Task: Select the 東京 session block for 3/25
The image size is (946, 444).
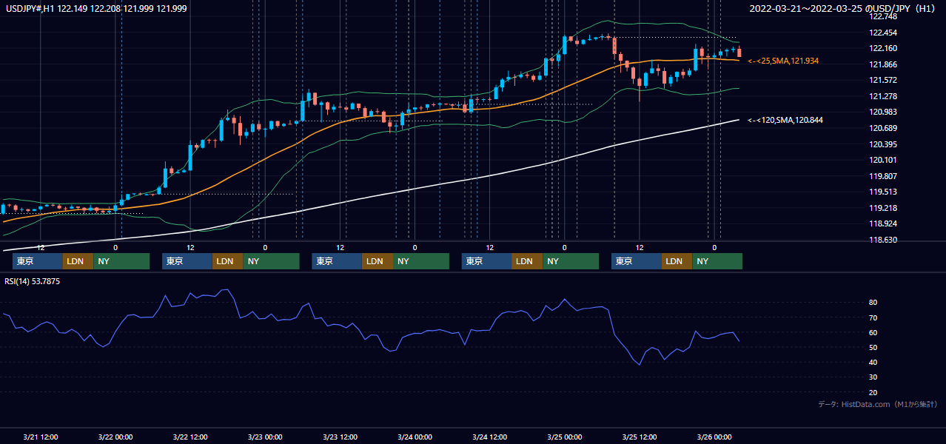Action: coord(636,261)
